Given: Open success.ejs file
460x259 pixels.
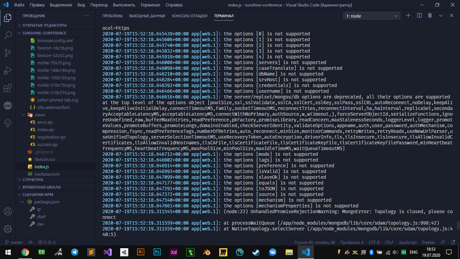Looking at the screenshot, I should [47, 145].
